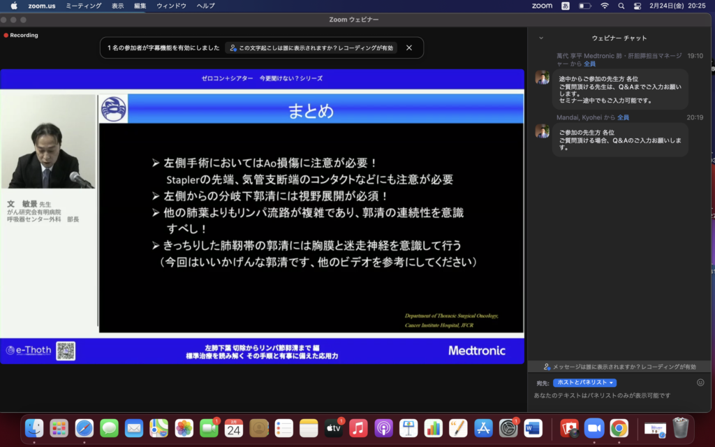Click the Zoom icon in the dock
715x447 pixels.
click(x=594, y=427)
